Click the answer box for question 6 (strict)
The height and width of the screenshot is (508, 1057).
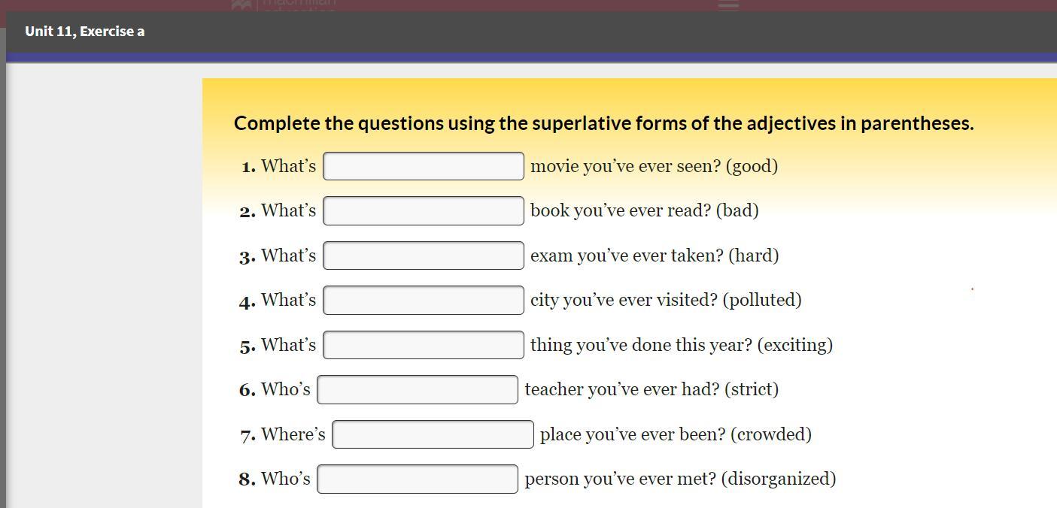click(417, 390)
